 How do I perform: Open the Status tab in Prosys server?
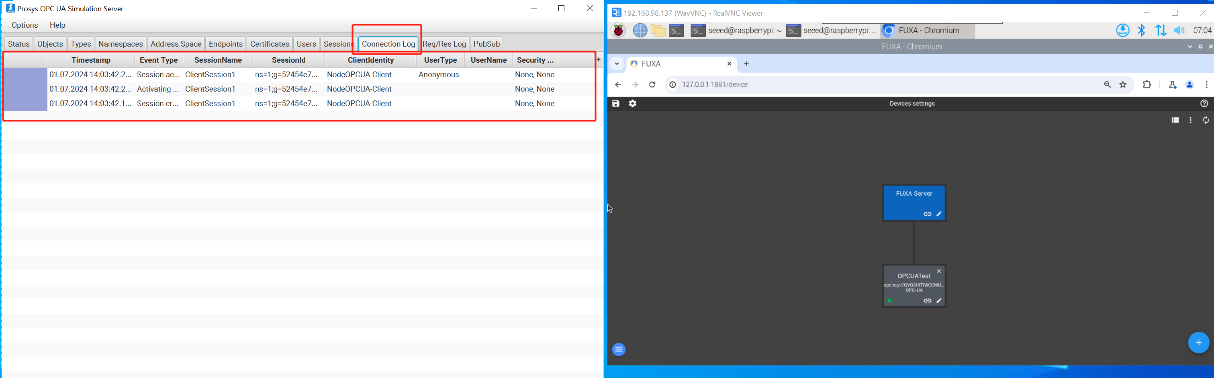pos(19,44)
